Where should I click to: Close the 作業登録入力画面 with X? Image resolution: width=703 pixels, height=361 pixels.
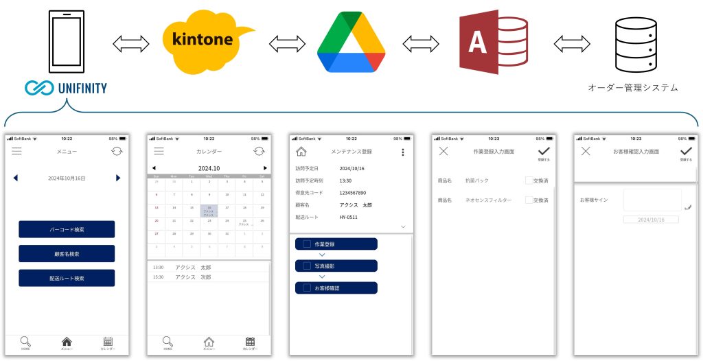443,151
